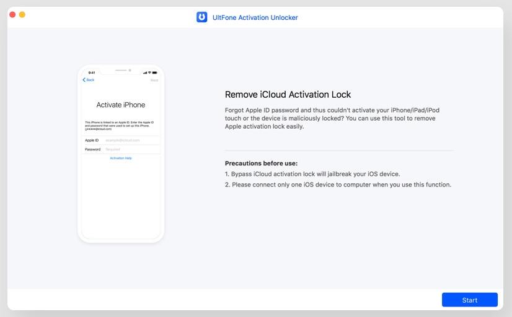Click the 'Precautions before use:' label
This screenshot has height=317, width=512.
[x=261, y=163]
